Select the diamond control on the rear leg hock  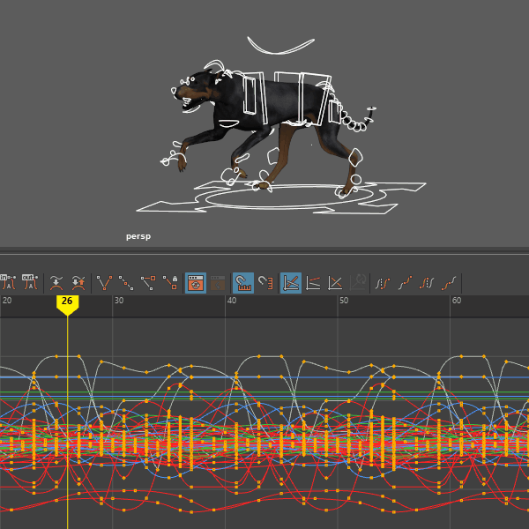pyautogui.click(x=355, y=157)
